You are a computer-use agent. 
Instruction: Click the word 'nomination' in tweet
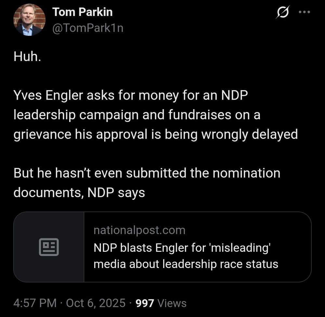pyautogui.click(x=246, y=173)
